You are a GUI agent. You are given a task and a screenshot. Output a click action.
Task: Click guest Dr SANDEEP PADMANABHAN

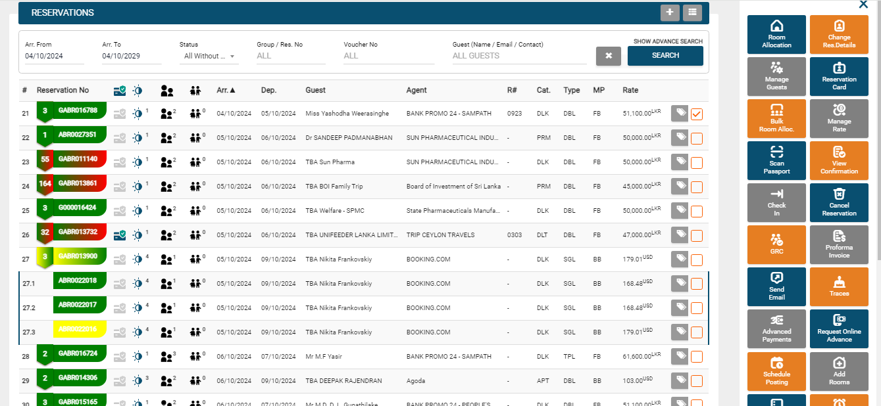[x=349, y=138]
